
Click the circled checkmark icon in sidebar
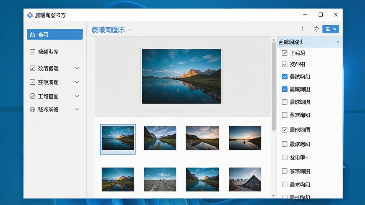tap(32, 96)
